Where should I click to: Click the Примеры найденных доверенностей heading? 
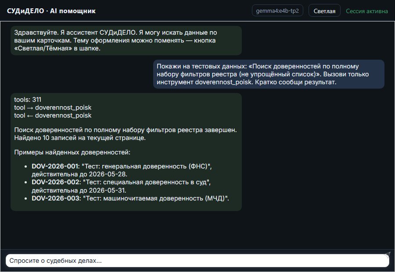(x=72, y=152)
